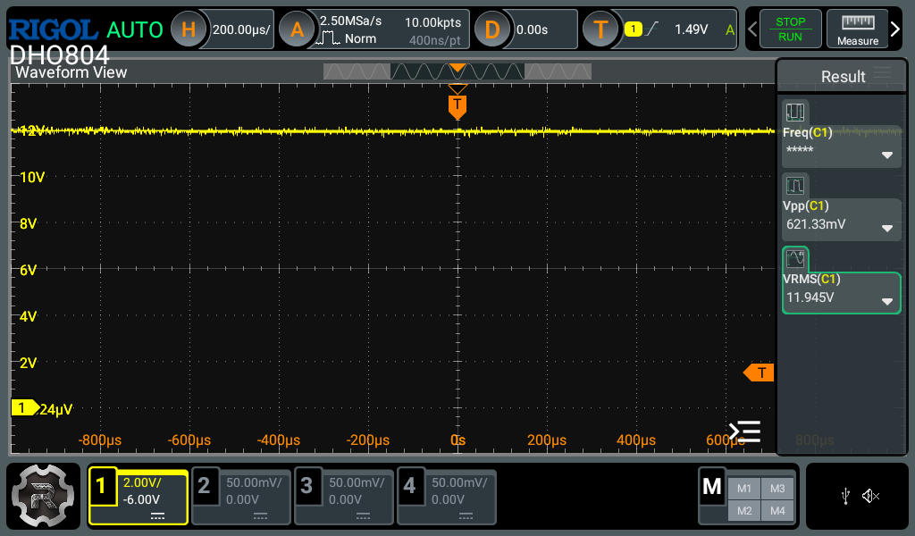Open the Result panel list menu icon
Viewport: 915px width, 536px height.
[883, 75]
